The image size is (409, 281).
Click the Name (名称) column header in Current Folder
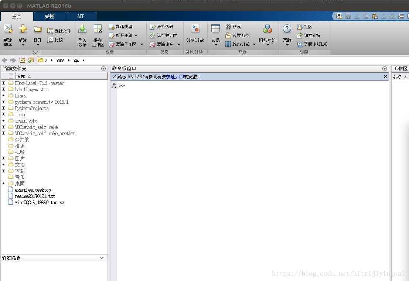tap(61, 76)
